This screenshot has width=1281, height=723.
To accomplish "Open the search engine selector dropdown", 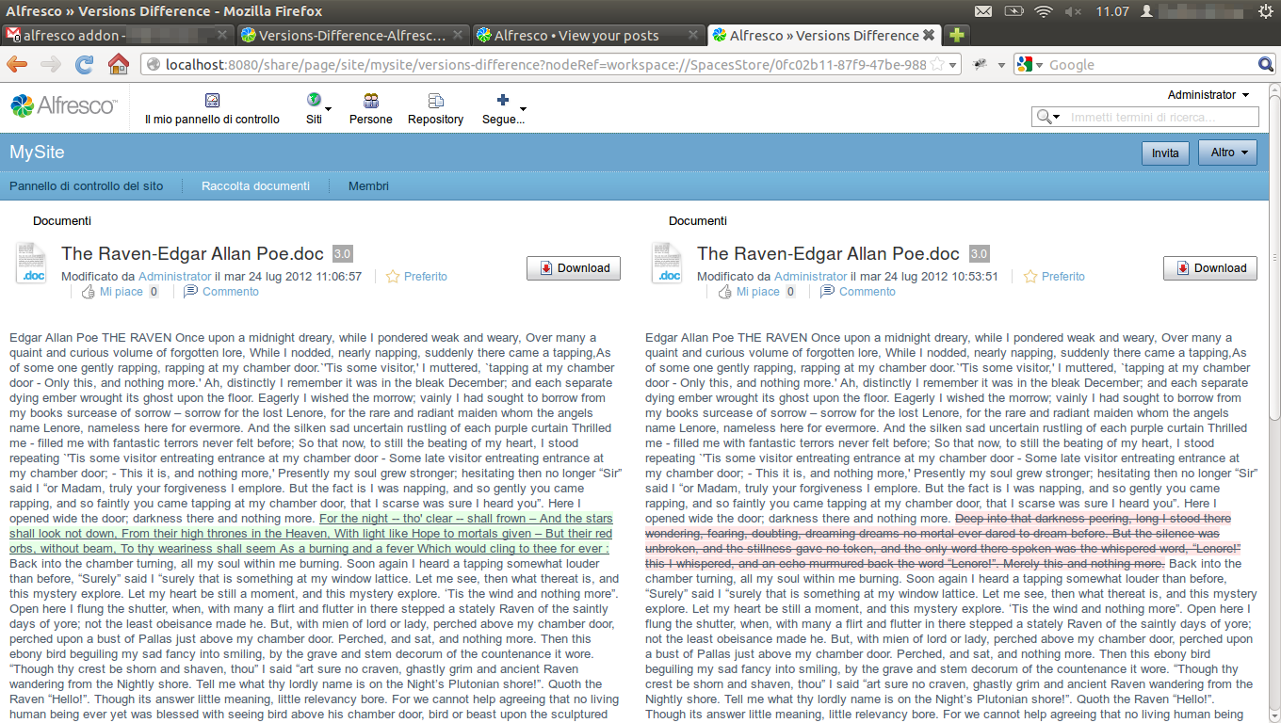I will click(x=1030, y=65).
